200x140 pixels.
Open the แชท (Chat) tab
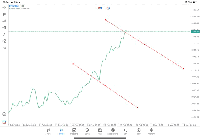126,131
